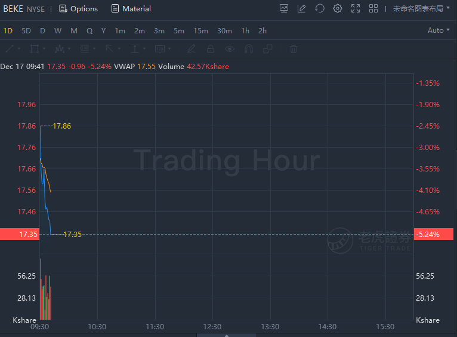Select the 2h interval
Screen dimensions: 457x337
point(263,30)
